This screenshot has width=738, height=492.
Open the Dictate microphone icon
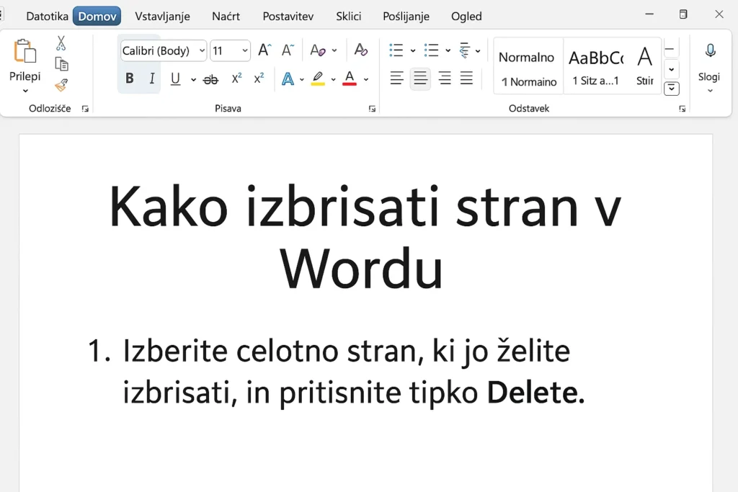(x=710, y=50)
